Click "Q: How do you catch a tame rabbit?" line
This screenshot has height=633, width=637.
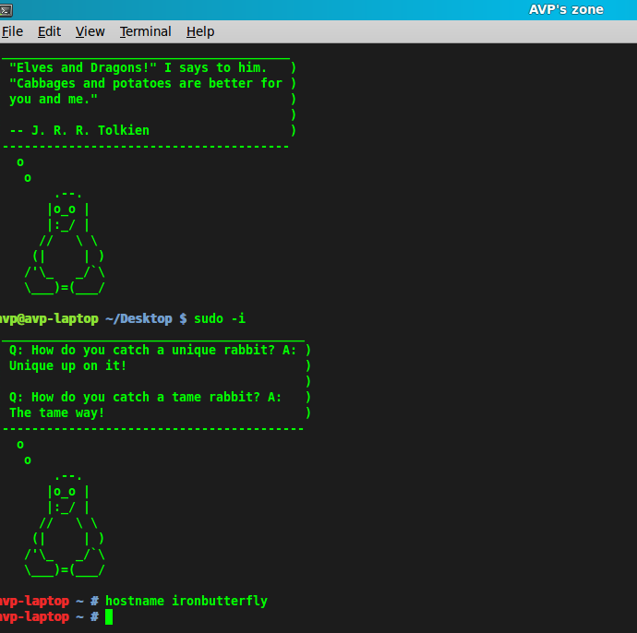(146, 397)
